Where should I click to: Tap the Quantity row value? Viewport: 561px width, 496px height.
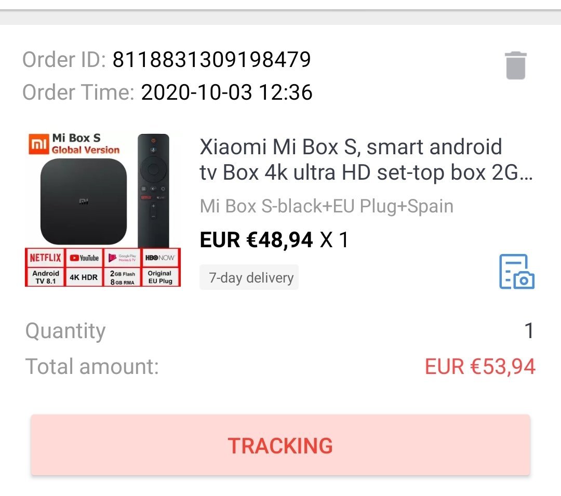[529, 331]
